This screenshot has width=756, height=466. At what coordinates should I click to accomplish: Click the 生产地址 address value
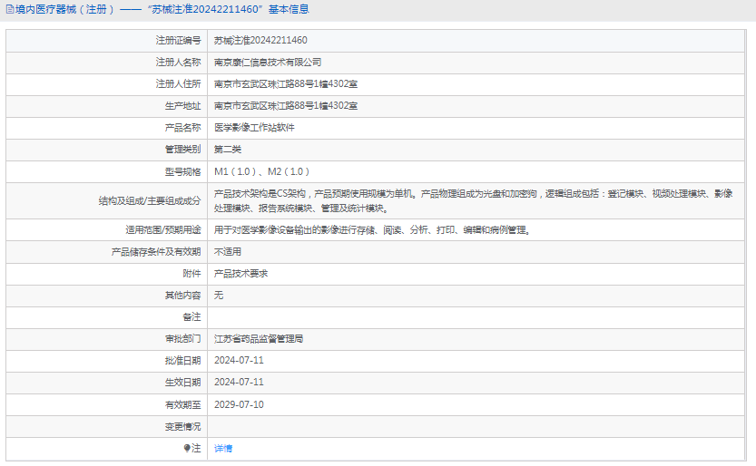coord(285,105)
